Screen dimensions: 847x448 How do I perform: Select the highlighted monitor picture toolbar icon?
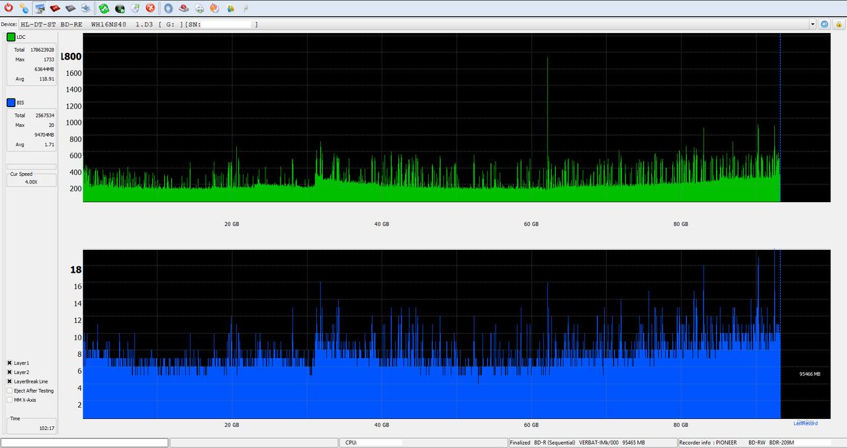[x=40, y=8]
